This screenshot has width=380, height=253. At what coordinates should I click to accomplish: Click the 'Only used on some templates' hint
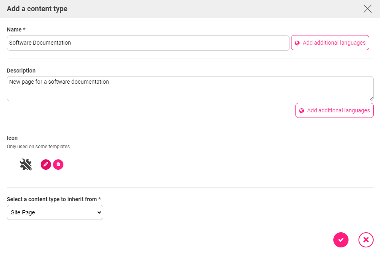38,147
